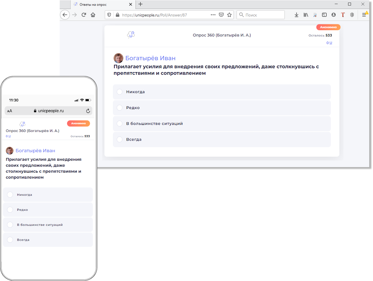This screenshot has width=373, height=281.
Task: Open the page actions three-dot menu
Action: tap(213, 15)
